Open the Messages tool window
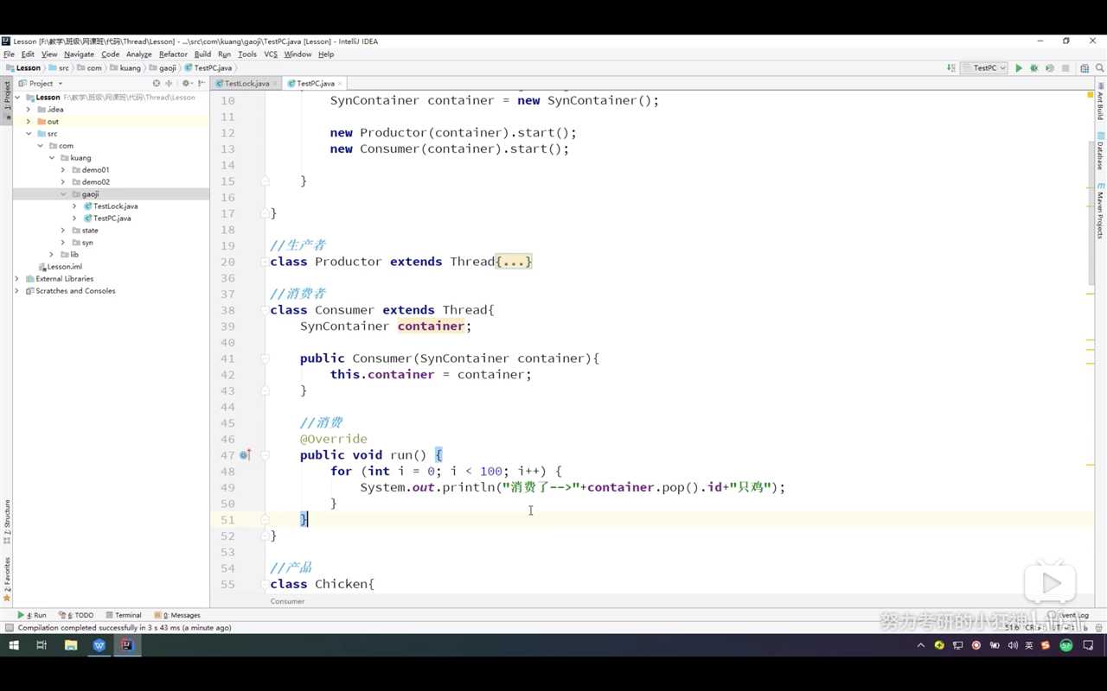Screen dimensions: 1107x691 point(177,615)
